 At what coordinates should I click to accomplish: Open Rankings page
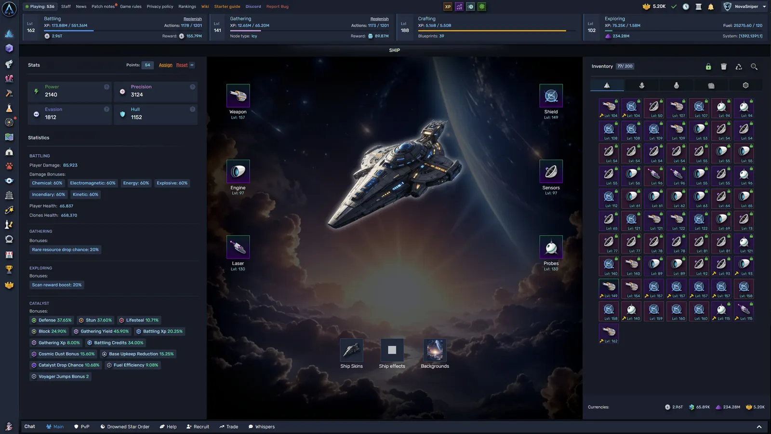pyautogui.click(x=187, y=7)
